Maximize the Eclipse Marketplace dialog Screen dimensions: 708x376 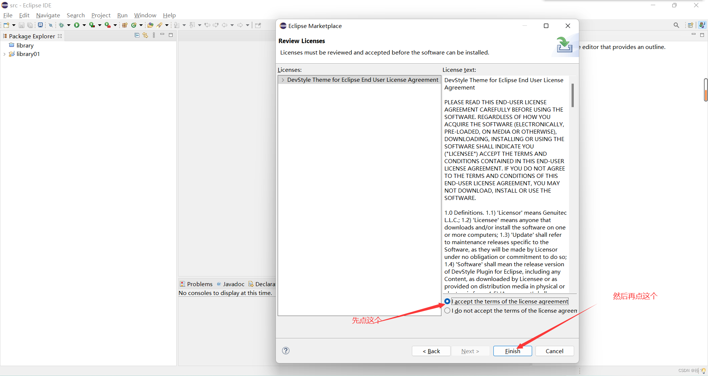click(546, 26)
